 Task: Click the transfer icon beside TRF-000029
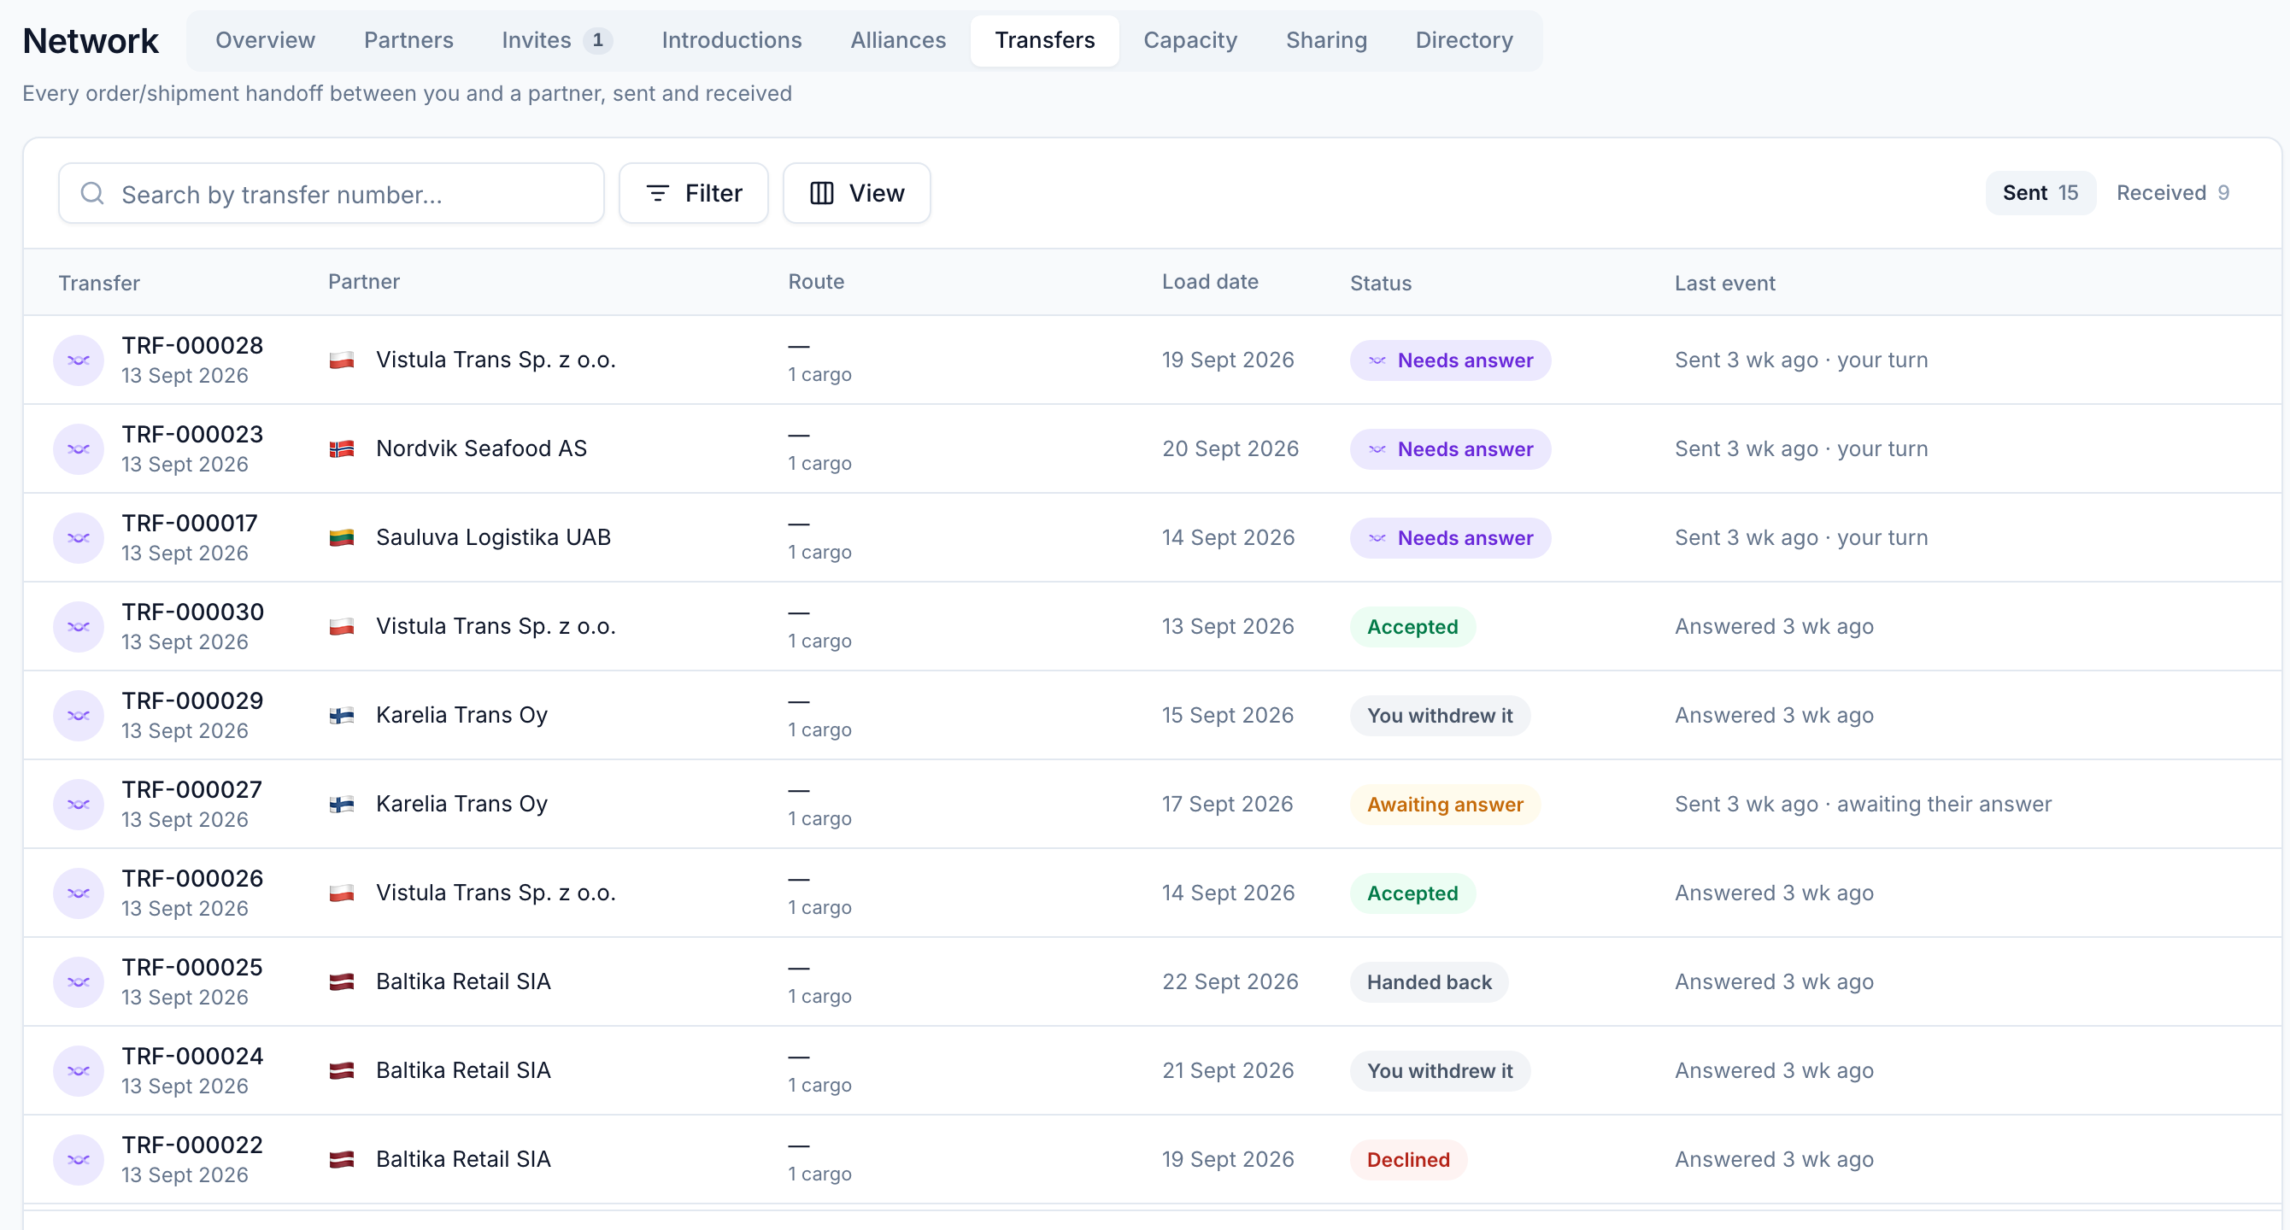79,716
